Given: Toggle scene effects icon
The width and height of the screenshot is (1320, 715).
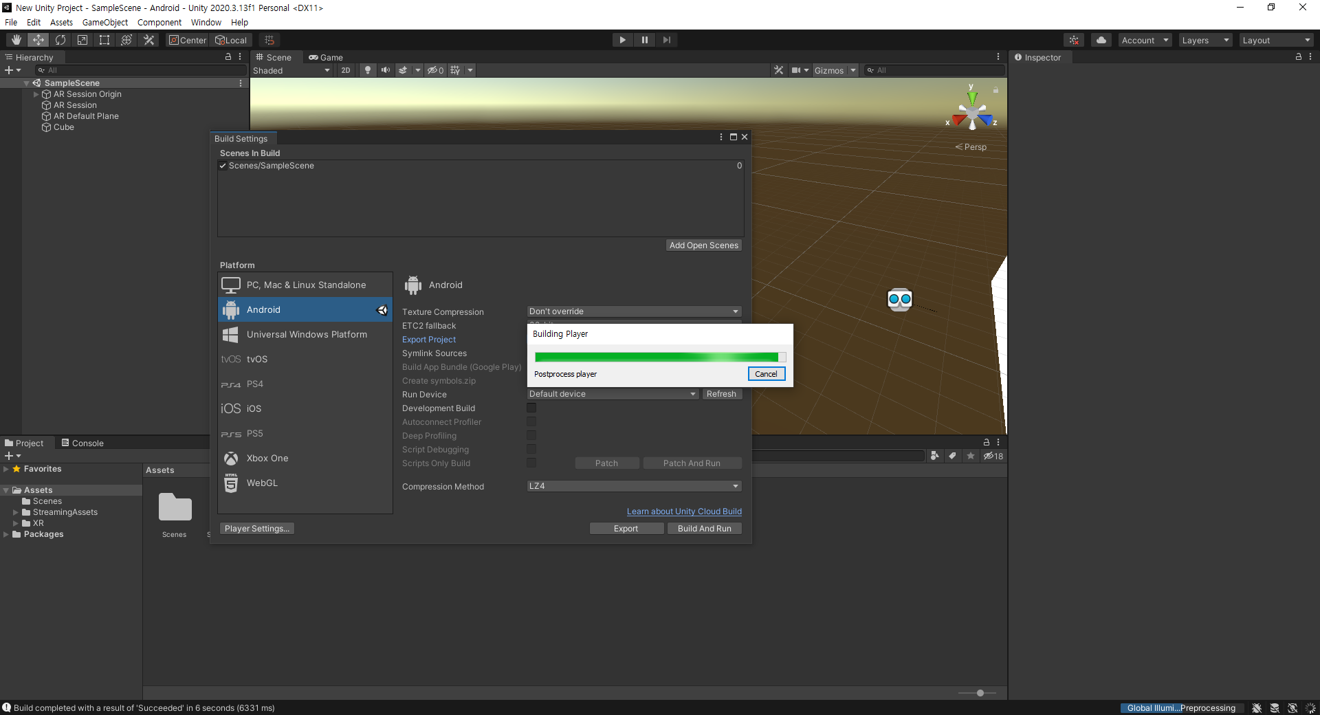Looking at the screenshot, I should (x=403, y=70).
